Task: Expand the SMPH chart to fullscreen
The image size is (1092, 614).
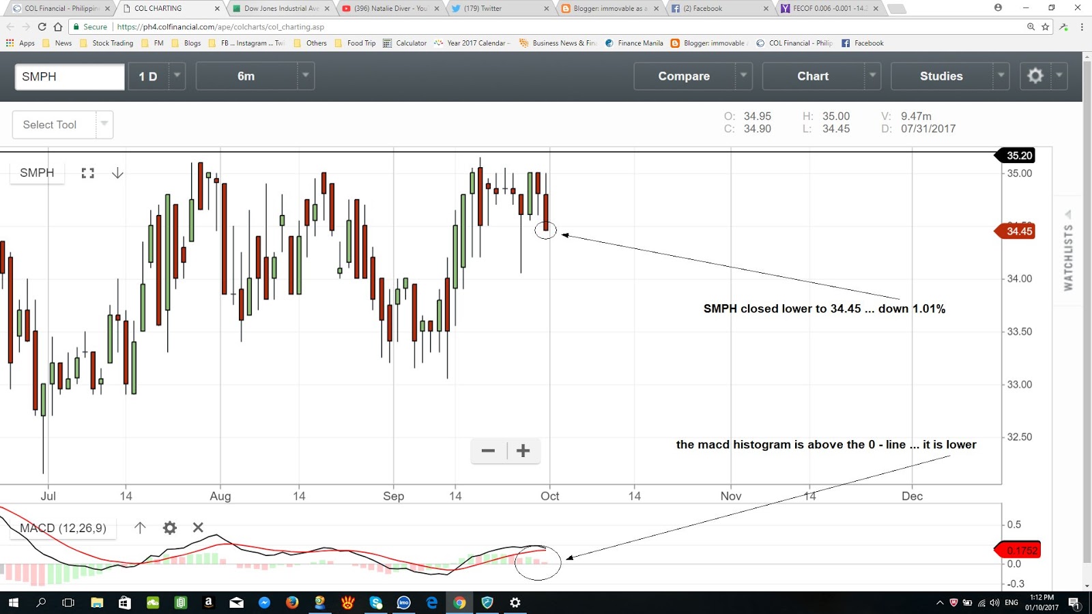Action: (87, 173)
